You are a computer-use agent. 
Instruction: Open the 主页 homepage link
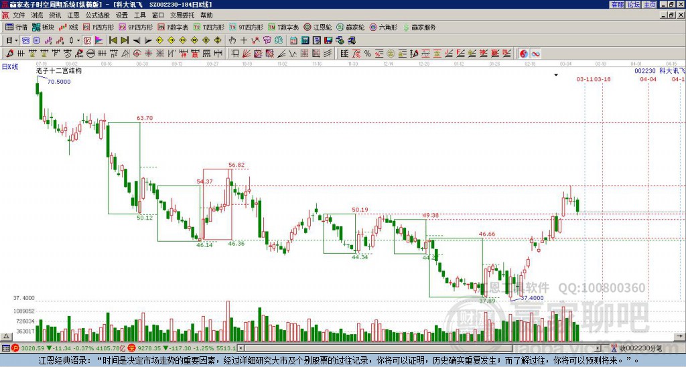649,5
